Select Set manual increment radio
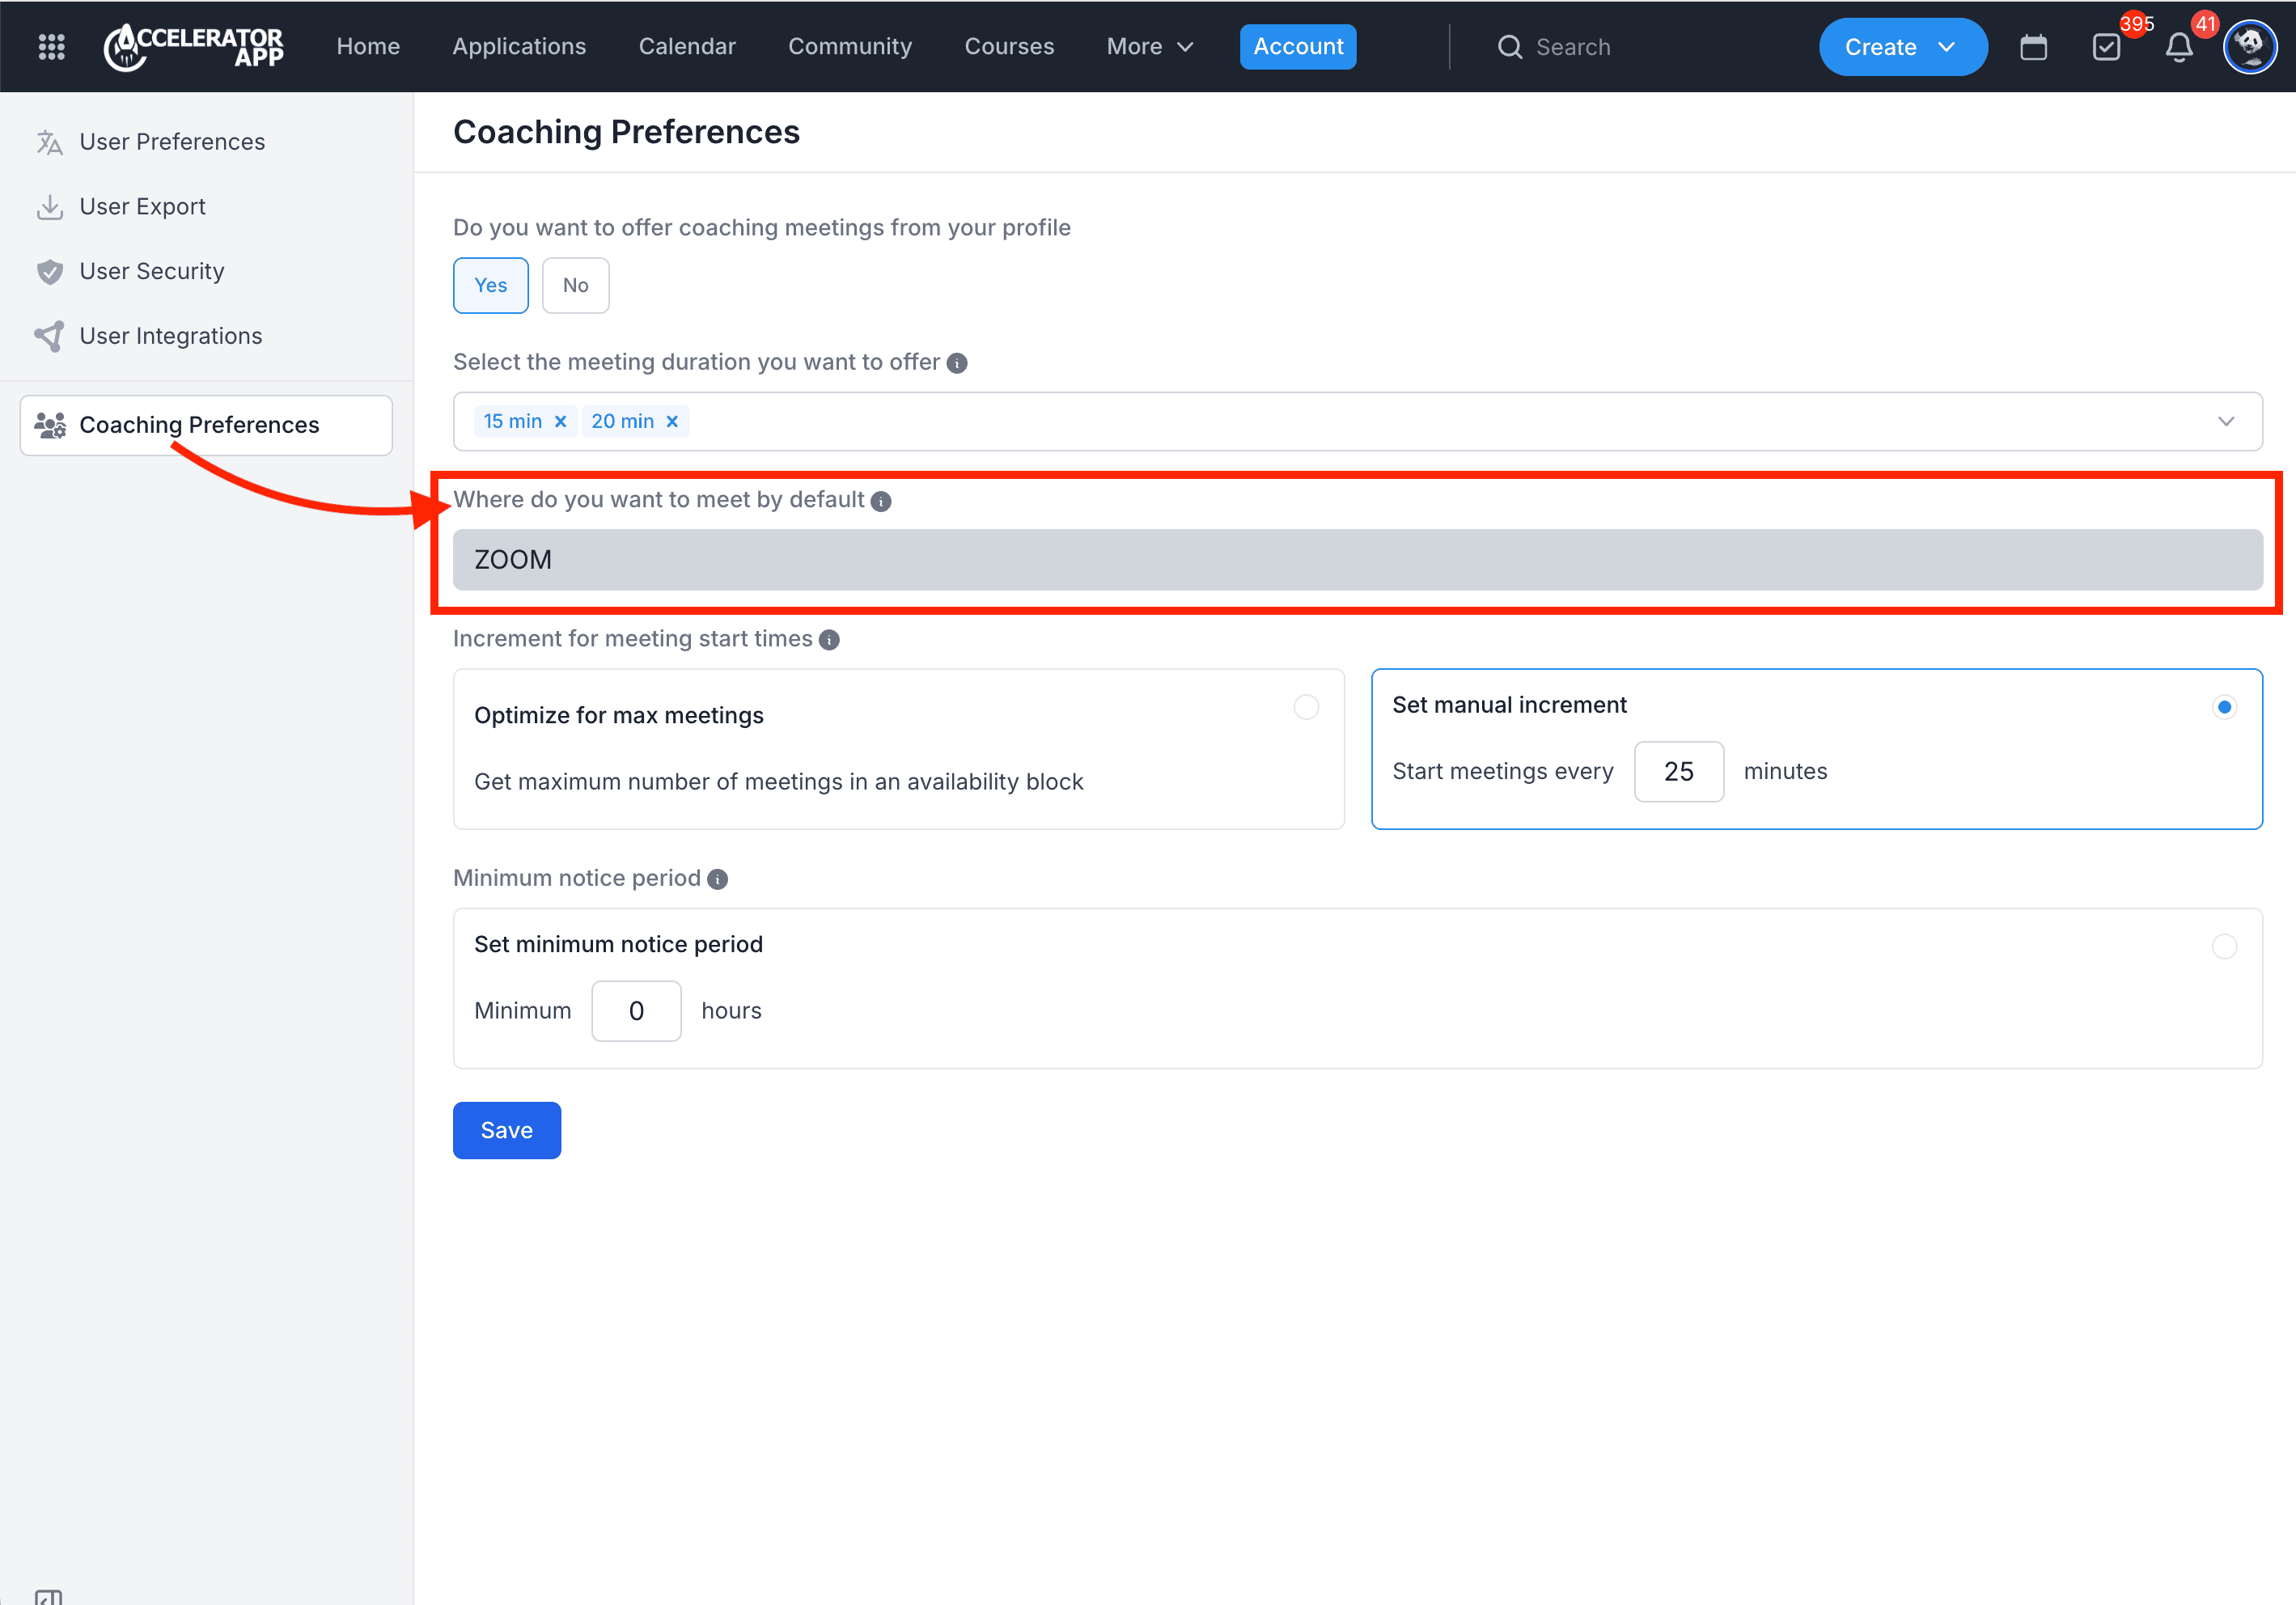Screen dimensions: 2296x1605 point(2224,707)
